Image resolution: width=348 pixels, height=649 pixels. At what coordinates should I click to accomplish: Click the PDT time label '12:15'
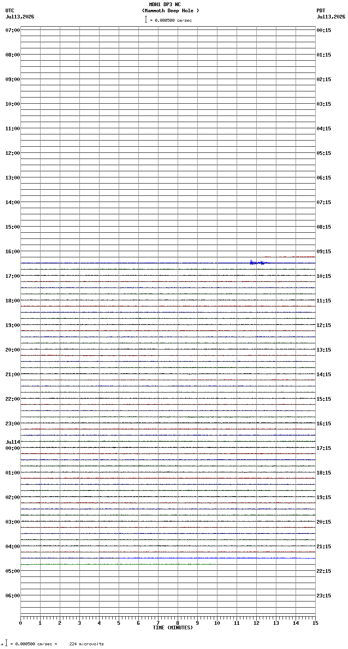pyautogui.click(x=324, y=325)
